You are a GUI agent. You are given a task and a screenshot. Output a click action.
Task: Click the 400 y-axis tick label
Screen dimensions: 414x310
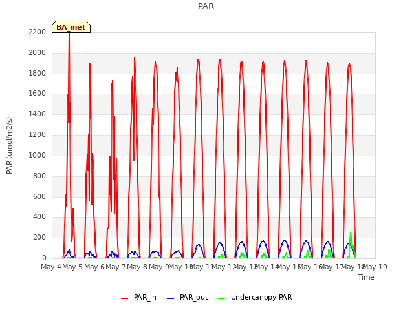coord(39,217)
